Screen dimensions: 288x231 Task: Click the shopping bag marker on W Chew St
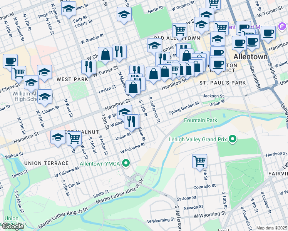click(105, 54)
